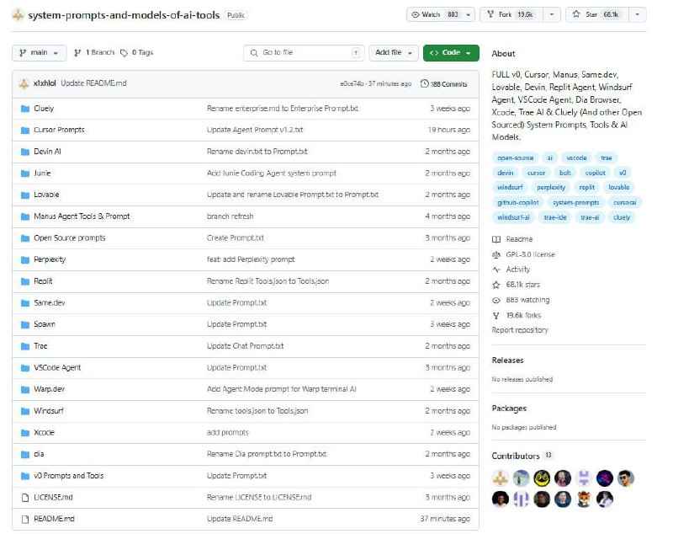The image size is (673, 534).
Task: Open commit 'Update Agent Prompt v1.2.txt'
Action: coord(255,130)
